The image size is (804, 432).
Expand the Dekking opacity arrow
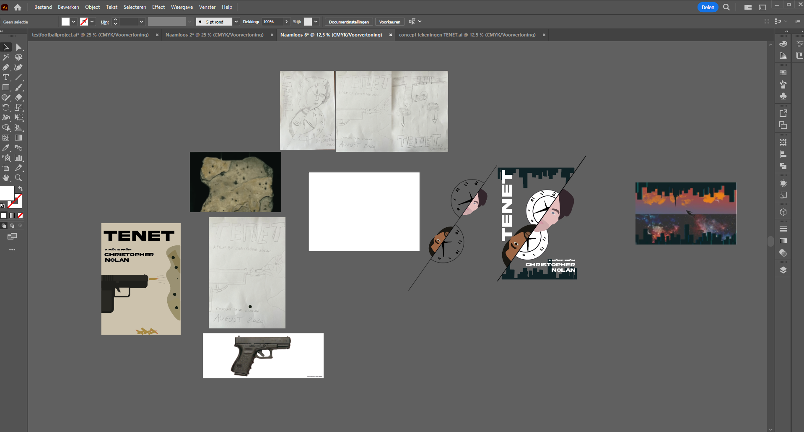[286, 22]
